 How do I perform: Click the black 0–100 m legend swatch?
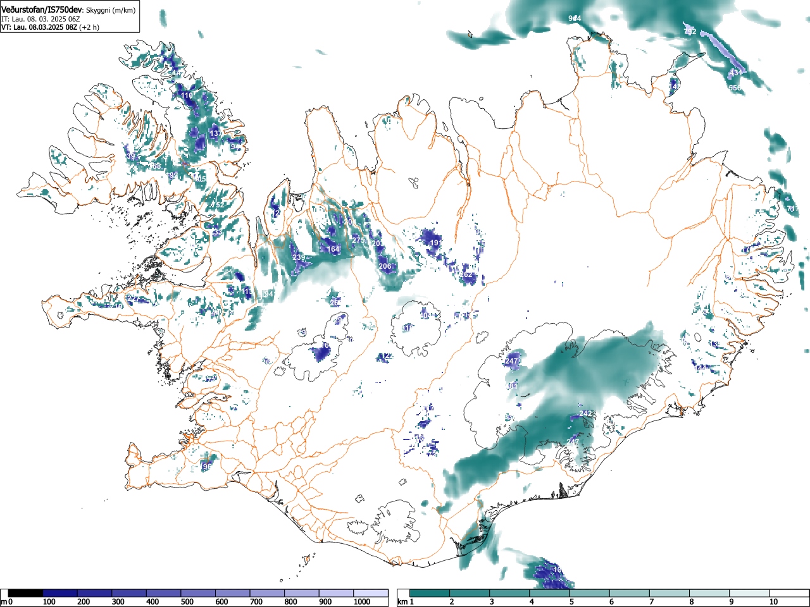point(26,593)
